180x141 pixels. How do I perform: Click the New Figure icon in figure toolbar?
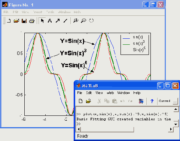[9, 21]
